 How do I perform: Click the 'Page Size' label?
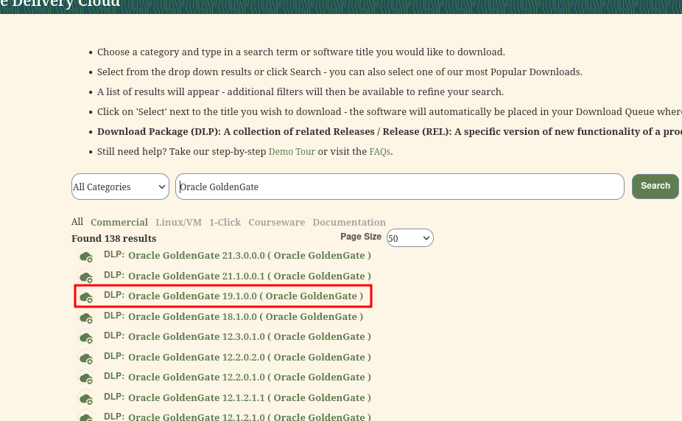pos(361,237)
